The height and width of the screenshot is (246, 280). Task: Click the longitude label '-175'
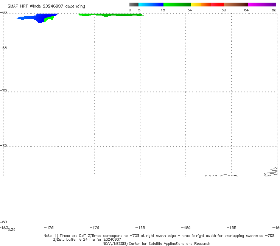pyautogui.click(x=49, y=227)
